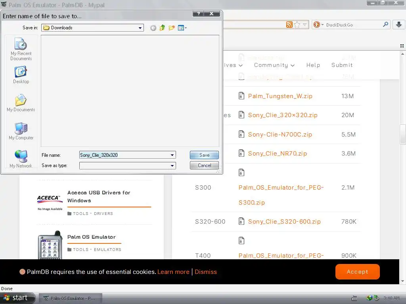Dismiss the cookie banner
406x304 pixels.
coord(206,272)
